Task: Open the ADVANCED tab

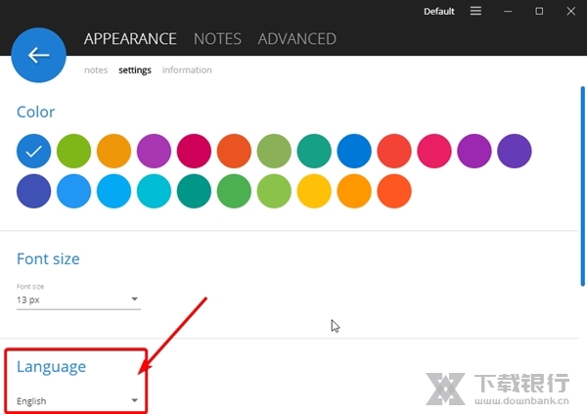Action: point(296,39)
